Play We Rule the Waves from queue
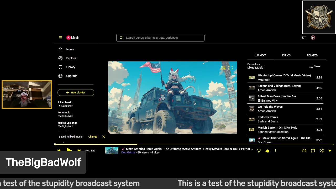Screen dimensions: 336x189 [x=285, y=109]
